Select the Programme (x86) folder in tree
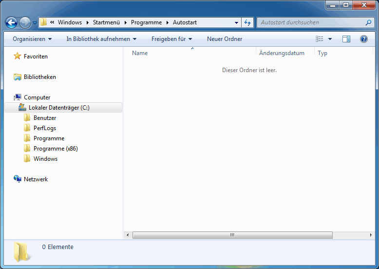The width and height of the screenshot is (379, 269). click(x=55, y=149)
